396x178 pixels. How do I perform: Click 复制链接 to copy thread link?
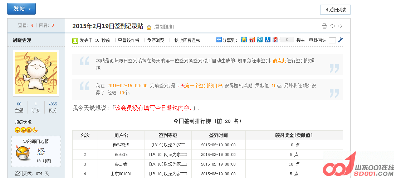point(163,27)
